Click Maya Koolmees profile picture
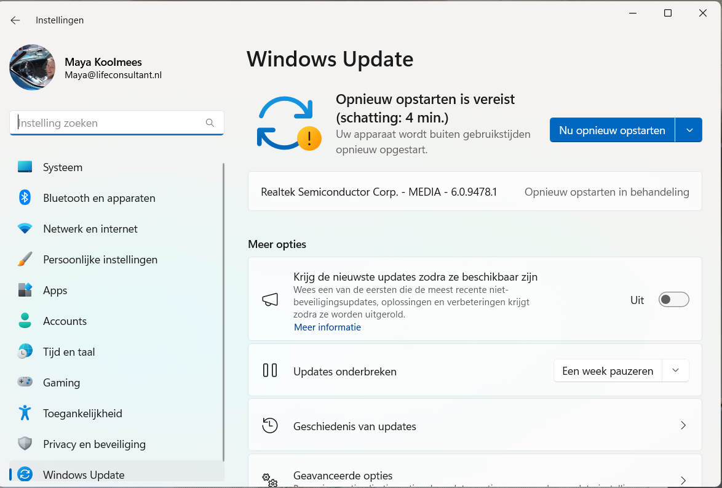The width and height of the screenshot is (722, 488). pos(32,67)
